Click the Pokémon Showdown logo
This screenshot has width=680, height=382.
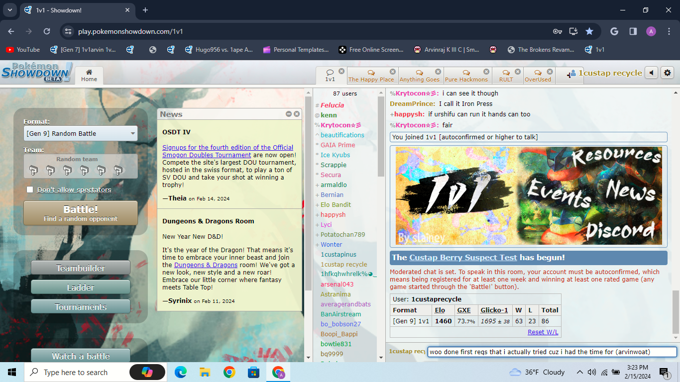[x=37, y=73]
